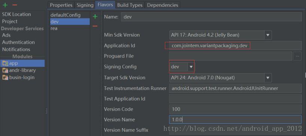
Task: Click the Version Code label
Action: (119, 109)
